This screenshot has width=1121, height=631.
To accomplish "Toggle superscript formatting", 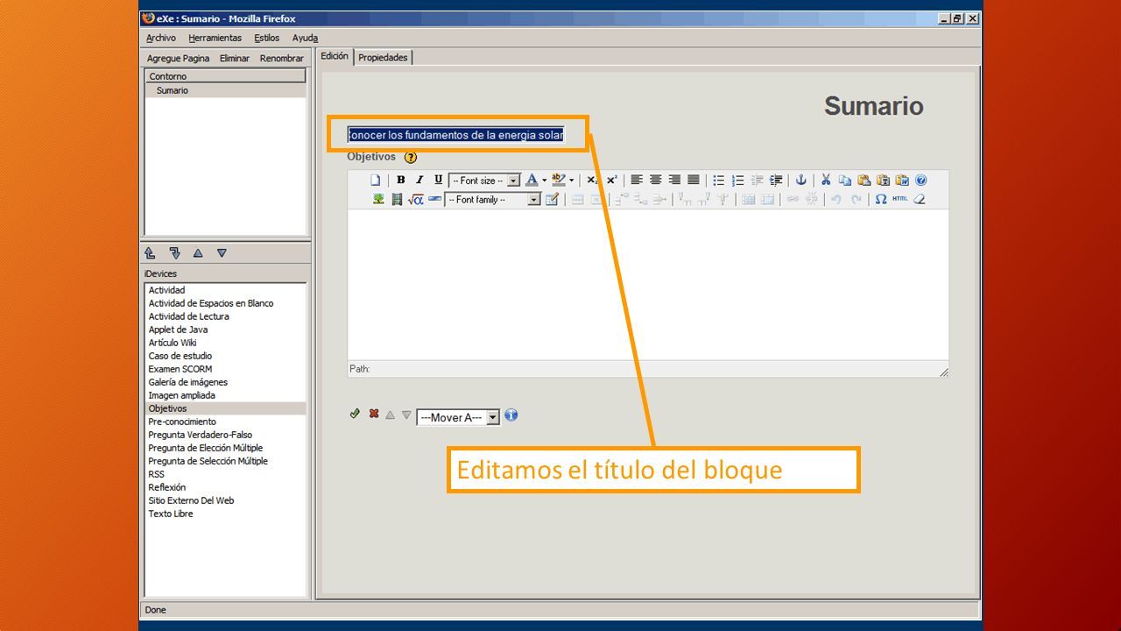I will pyautogui.click(x=612, y=181).
